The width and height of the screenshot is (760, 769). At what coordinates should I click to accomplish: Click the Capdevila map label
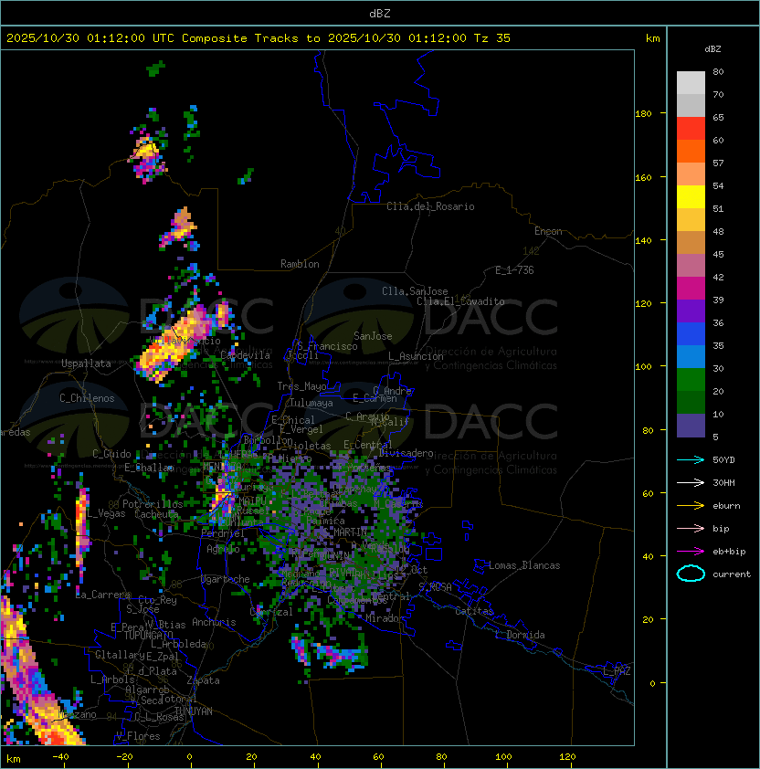pos(245,355)
